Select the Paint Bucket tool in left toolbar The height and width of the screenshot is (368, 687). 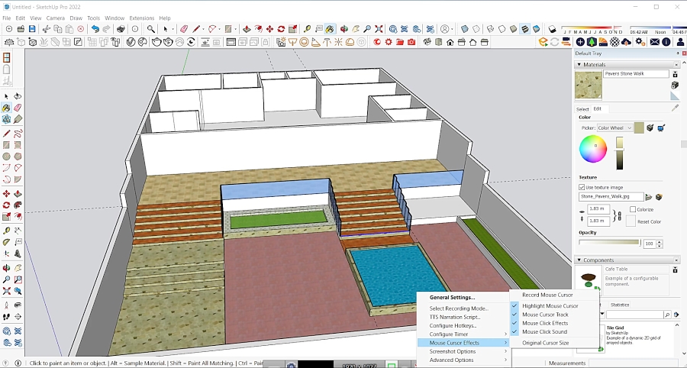click(x=6, y=108)
